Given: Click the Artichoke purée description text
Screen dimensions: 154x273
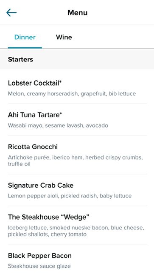Looking at the screenshot, I should [76, 161].
